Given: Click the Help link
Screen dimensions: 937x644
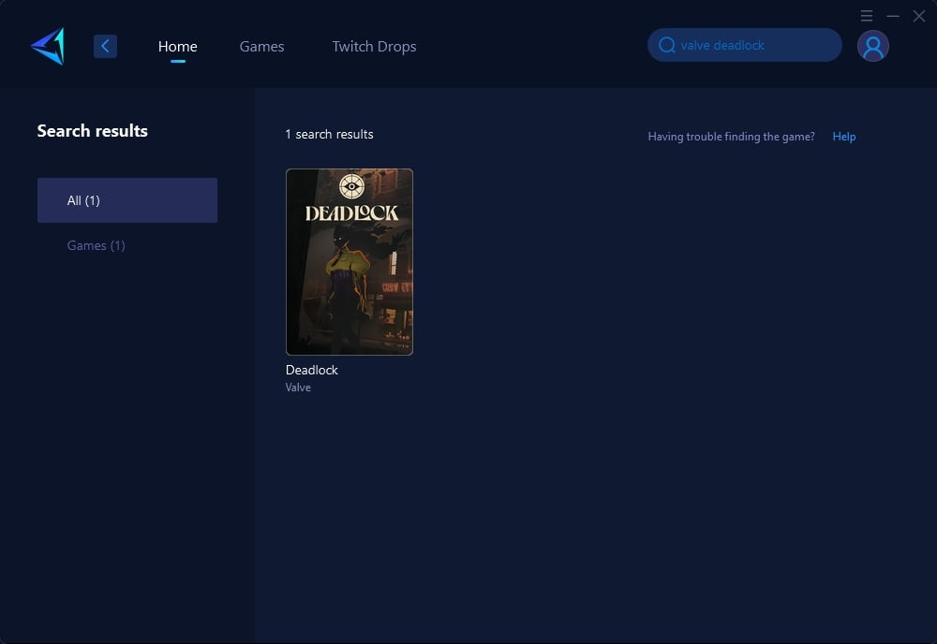Looking at the screenshot, I should 844,137.
